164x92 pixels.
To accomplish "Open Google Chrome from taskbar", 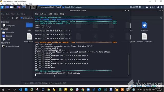I will tap(83, 90).
